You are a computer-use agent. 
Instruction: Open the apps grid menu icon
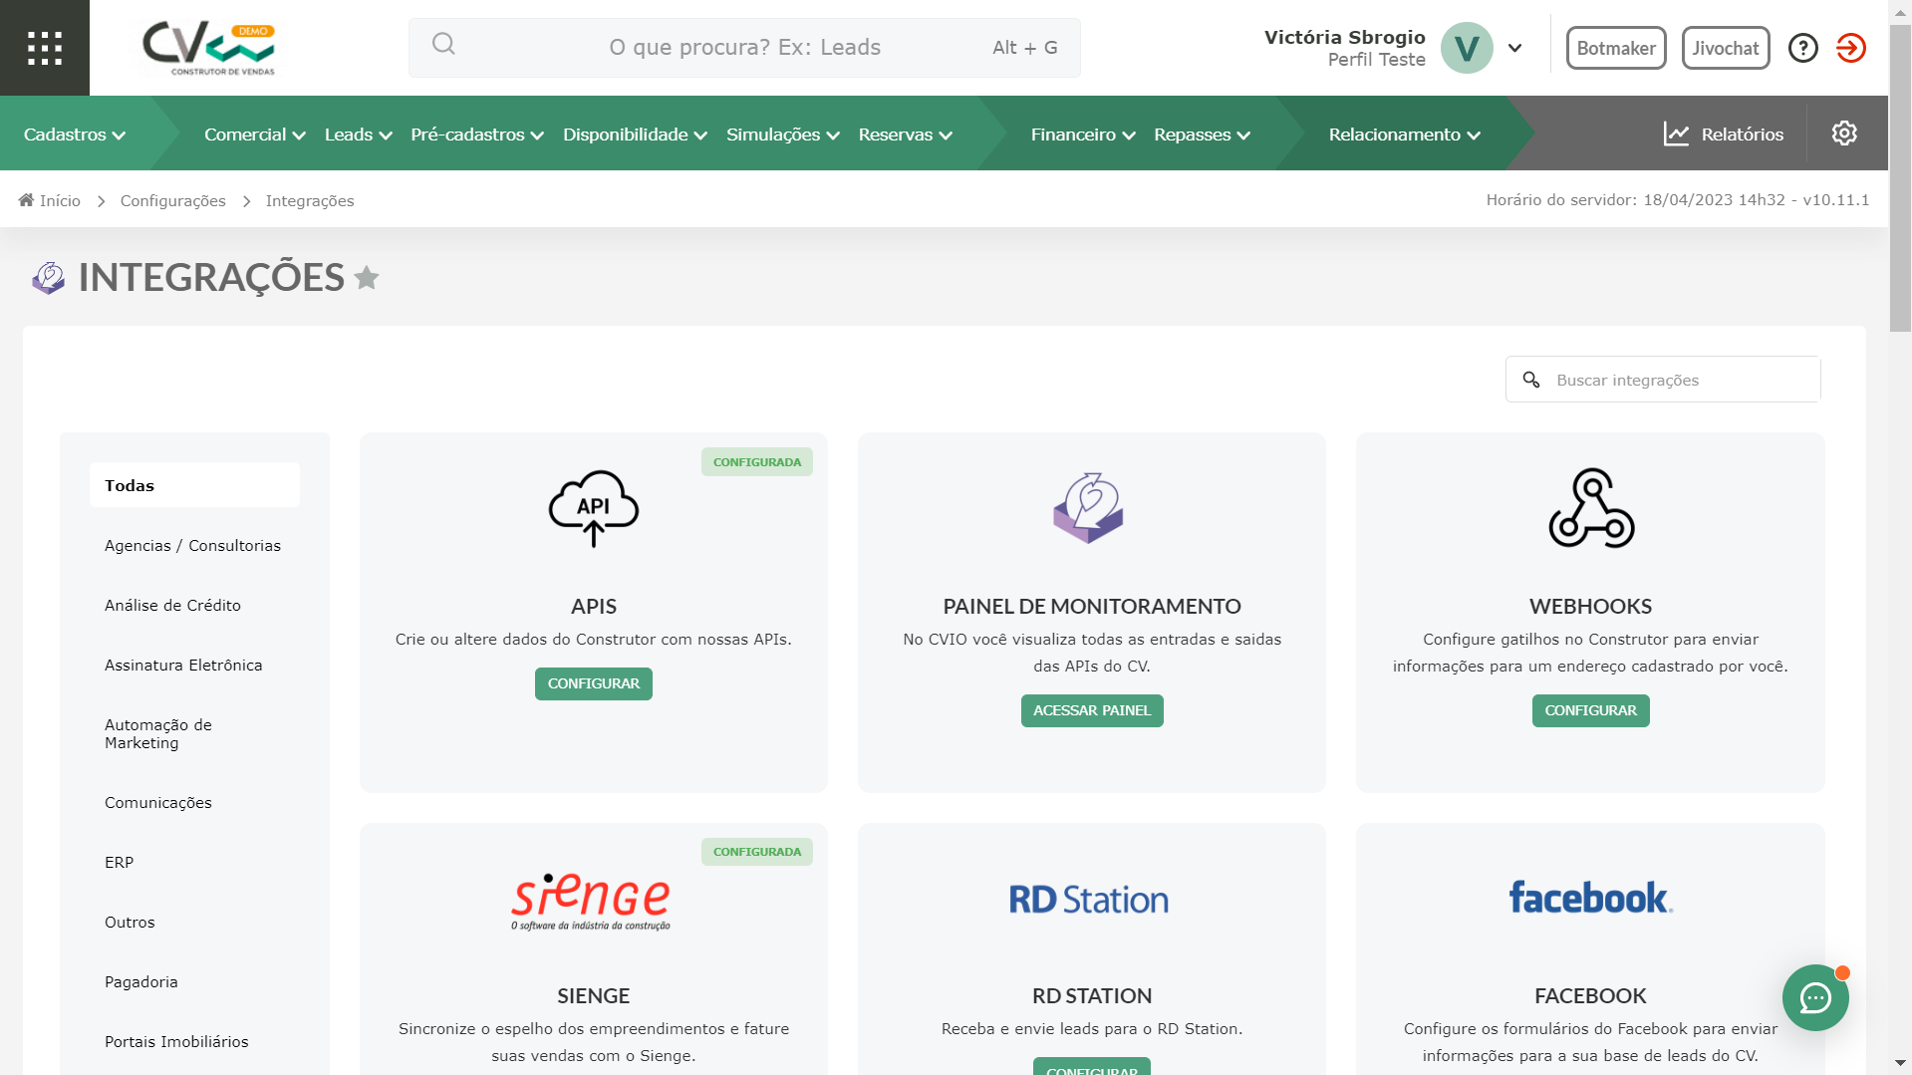click(x=45, y=48)
